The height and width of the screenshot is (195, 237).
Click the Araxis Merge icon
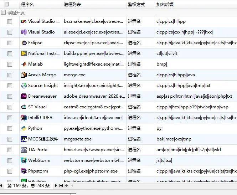(x=24, y=75)
